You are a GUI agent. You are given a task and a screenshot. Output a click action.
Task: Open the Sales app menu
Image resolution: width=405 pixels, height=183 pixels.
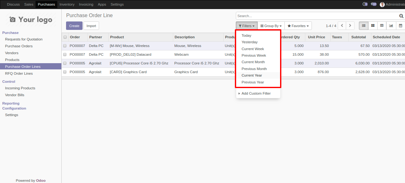click(29, 4)
